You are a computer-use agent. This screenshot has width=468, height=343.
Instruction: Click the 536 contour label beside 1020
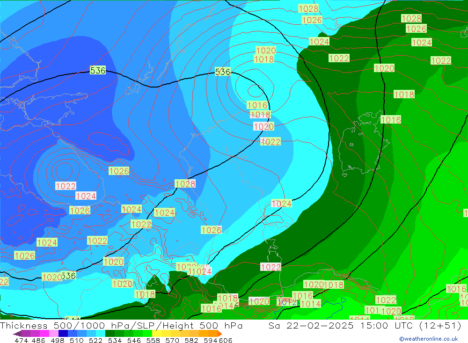coord(69,276)
